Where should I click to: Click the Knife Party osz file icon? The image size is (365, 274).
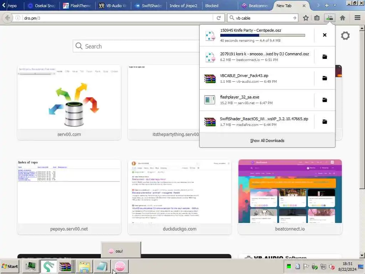tap(210, 35)
